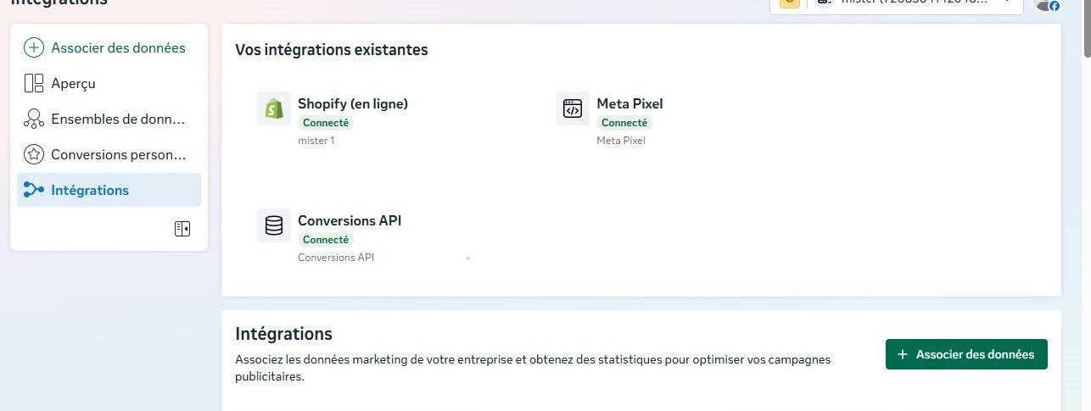This screenshot has height=411, width=1091.
Task: Click the Ensembles de données icon
Action: pyautogui.click(x=34, y=119)
